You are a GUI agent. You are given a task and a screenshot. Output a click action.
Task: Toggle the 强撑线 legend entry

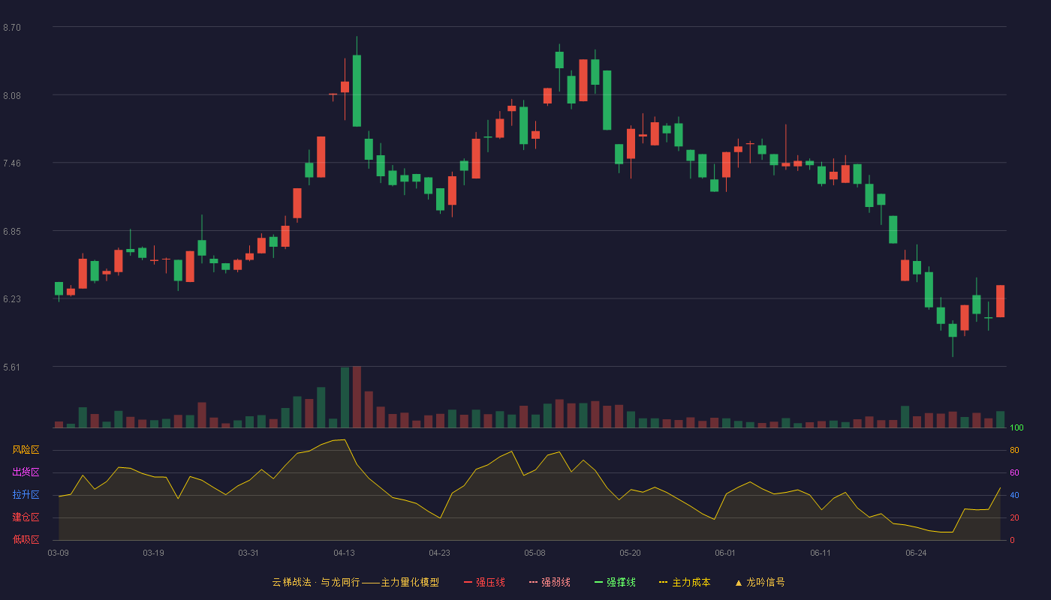tap(615, 582)
